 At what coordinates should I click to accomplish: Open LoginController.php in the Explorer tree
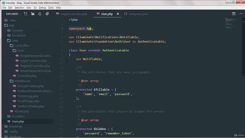[x=31, y=61]
